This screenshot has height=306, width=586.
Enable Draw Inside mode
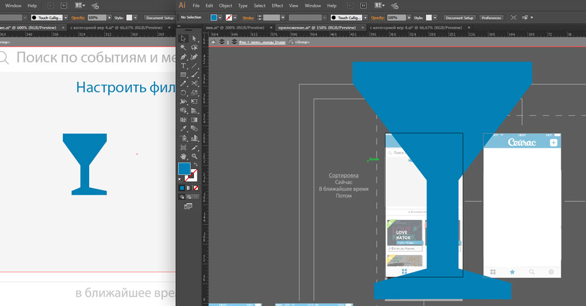196,197
